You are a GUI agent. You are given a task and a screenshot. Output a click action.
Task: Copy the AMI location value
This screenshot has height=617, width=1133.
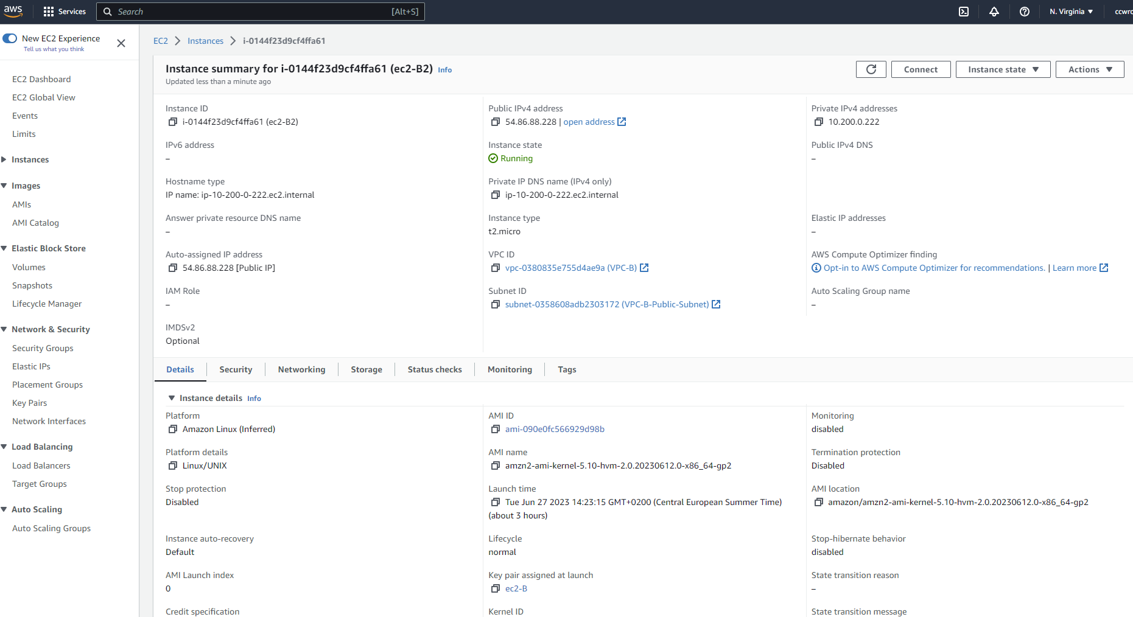819,503
